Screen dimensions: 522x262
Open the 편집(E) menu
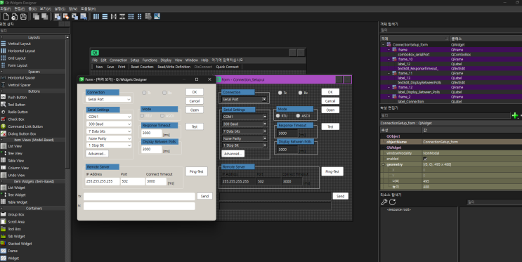click(x=19, y=8)
